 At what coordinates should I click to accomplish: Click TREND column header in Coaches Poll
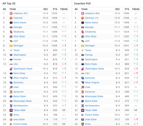pos(136,9)
